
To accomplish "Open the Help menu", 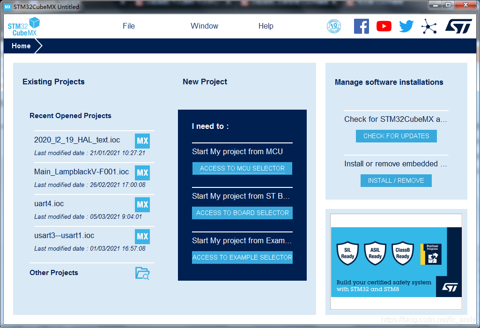I will pyautogui.click(x=266, y=26).
